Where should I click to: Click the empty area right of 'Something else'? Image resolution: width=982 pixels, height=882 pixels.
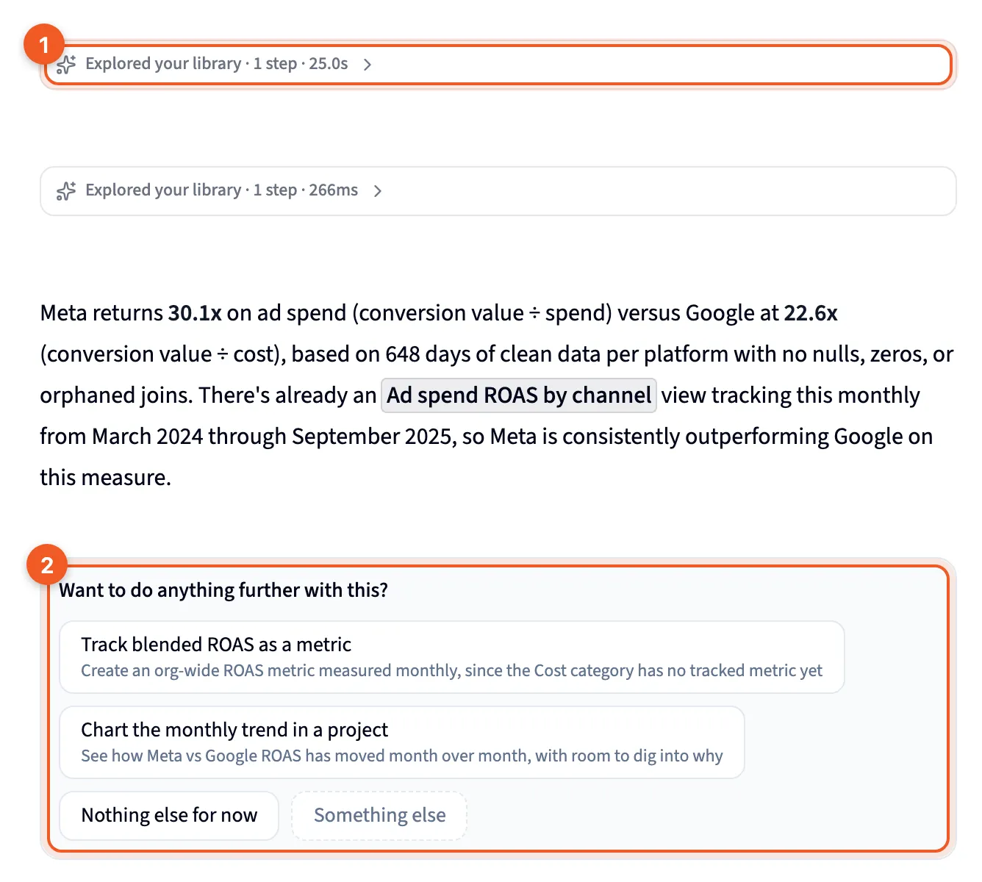pos(706,815)
